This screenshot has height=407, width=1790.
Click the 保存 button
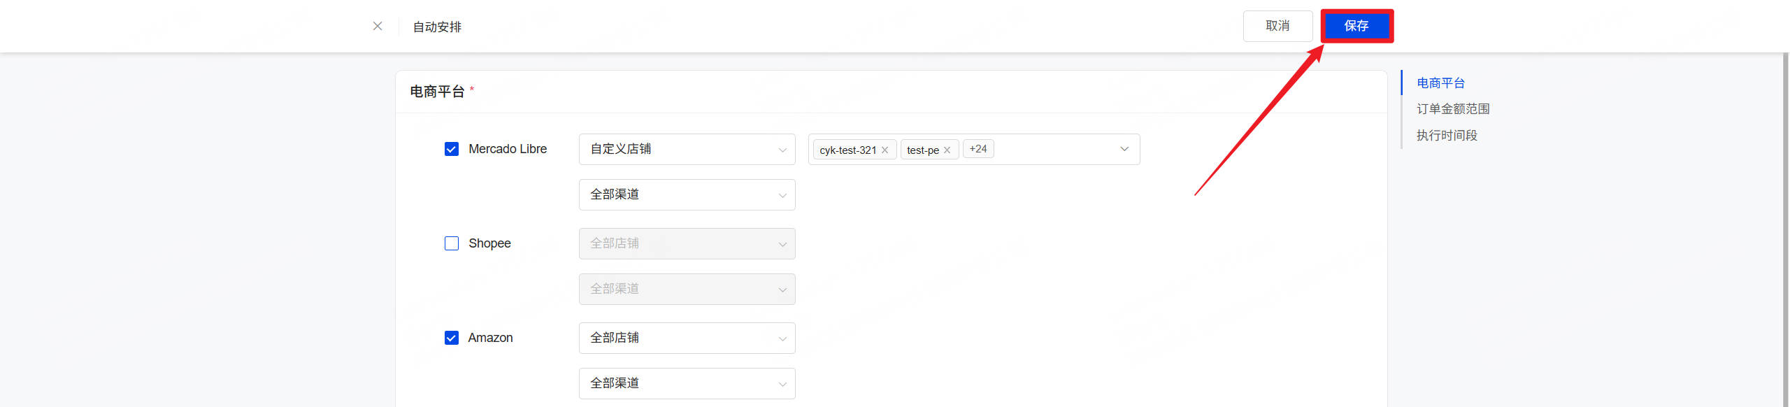(x=1356, y=26)
